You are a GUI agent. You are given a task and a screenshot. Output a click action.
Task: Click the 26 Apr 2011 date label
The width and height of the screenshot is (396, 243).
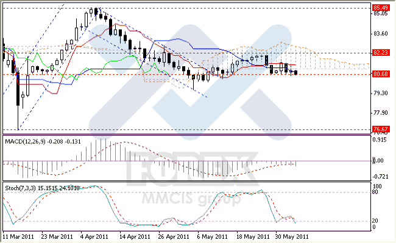(174, 237)
